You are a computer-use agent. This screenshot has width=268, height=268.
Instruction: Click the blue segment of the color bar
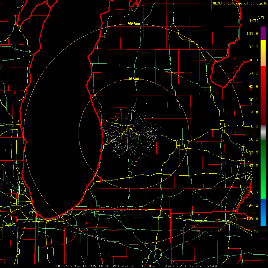click(263, 212)
